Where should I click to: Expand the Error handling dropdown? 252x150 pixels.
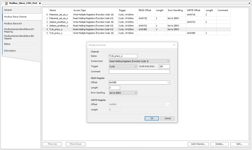(x=123, y=93)
